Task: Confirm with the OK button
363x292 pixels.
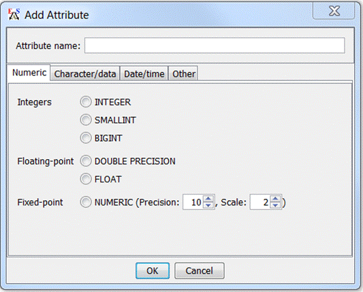Action: click(x=153, y=270)
